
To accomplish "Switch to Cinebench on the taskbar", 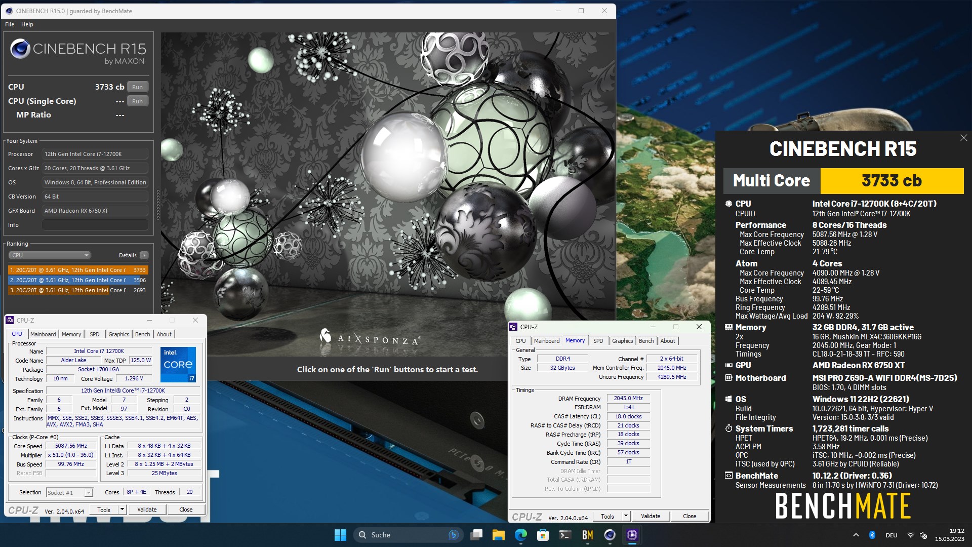I will [610, 535].
